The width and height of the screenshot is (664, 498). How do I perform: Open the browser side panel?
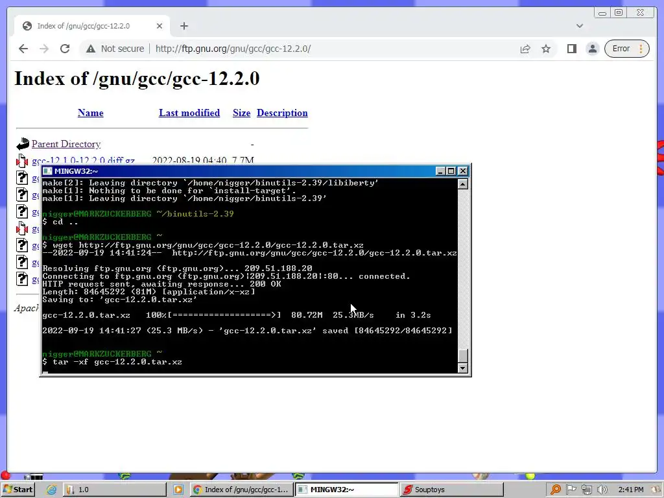[572, 49]
